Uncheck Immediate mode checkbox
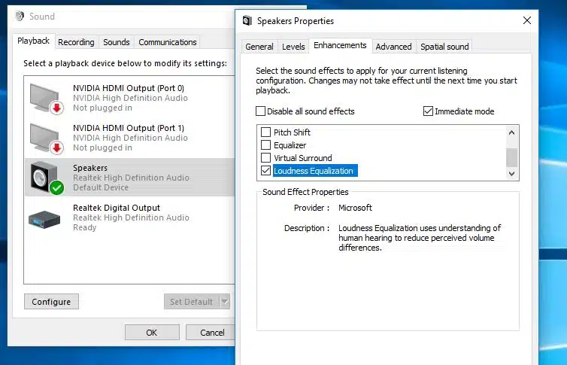The width and height of the screenshot is (567, 365). tap(428, 111)
